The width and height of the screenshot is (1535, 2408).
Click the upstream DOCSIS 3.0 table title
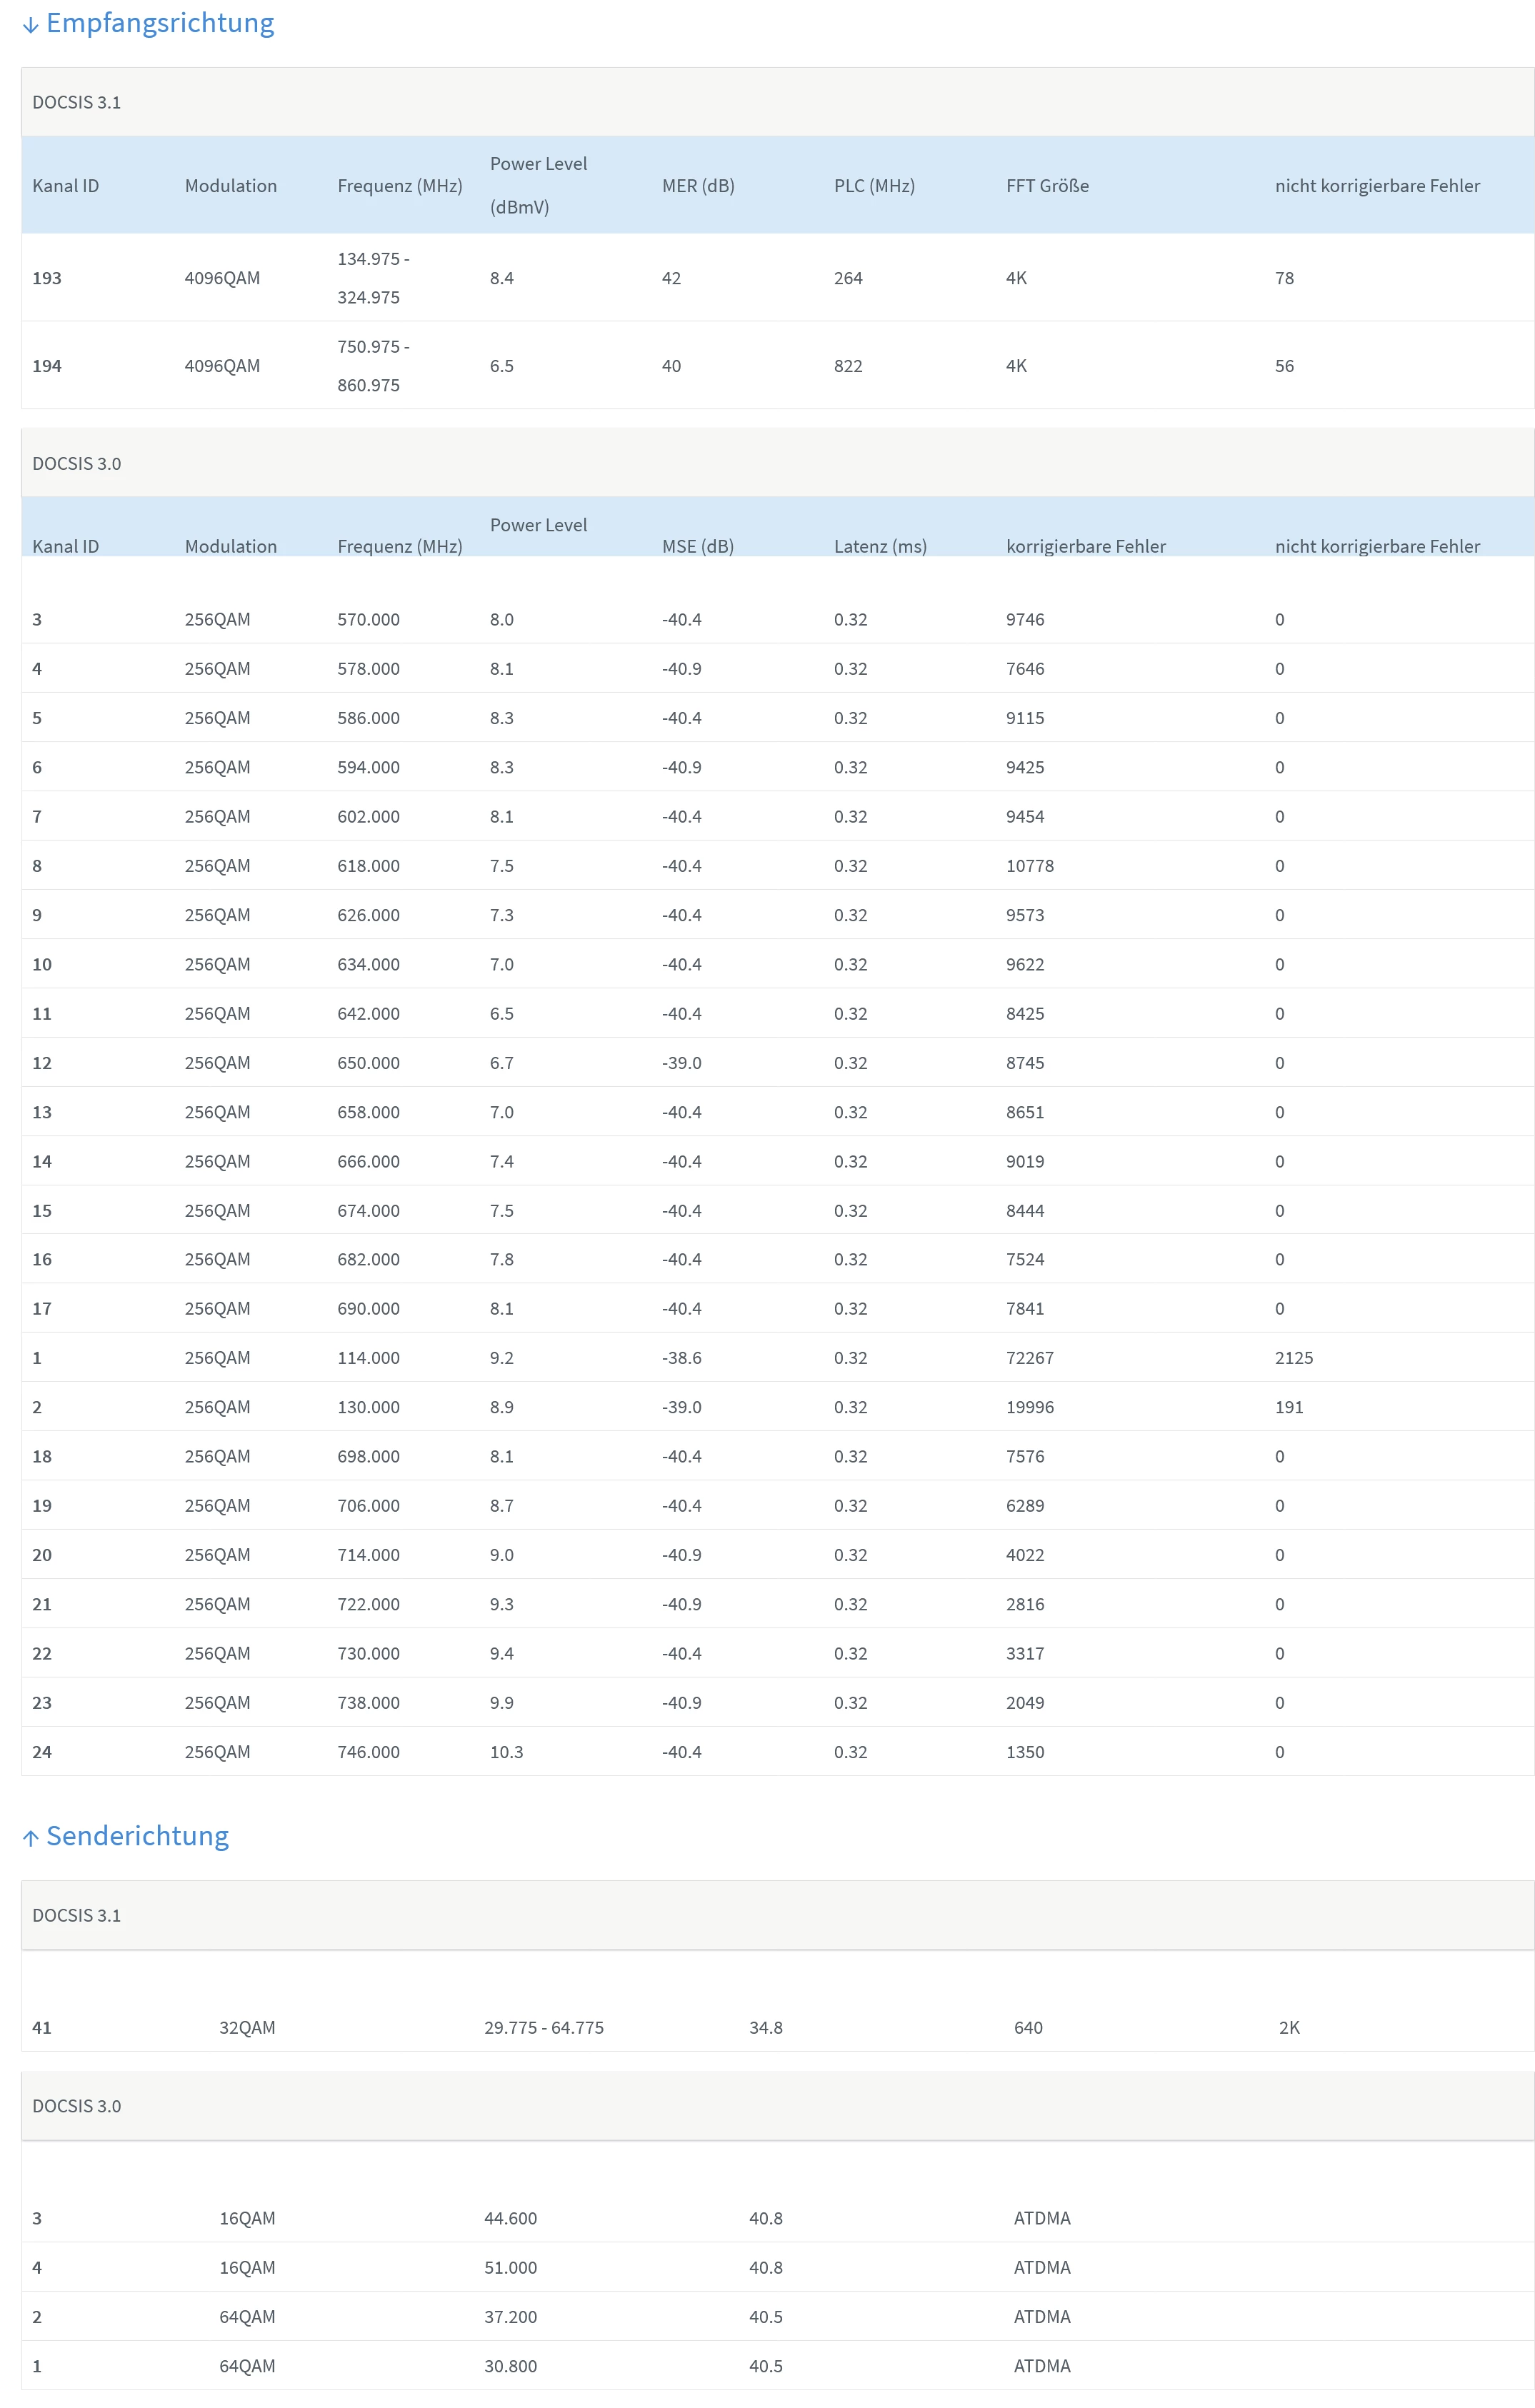76,2106
